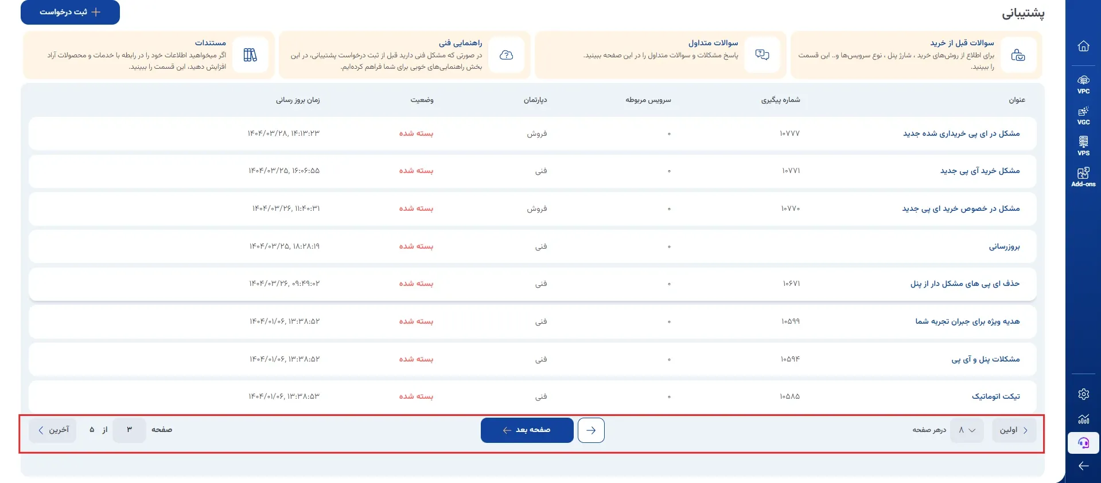
Task: Jump to last page with آخرین button
Action: pos(53,430)
